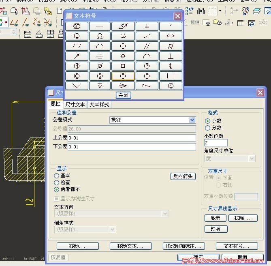Close the 文本符号 palette window
271x266 pixels.
coord(177,16)
